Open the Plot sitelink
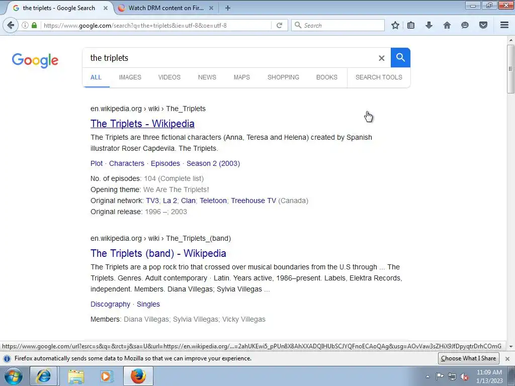Image resolution: width=515 pixels, height=386 pixels. click(97, 163)
